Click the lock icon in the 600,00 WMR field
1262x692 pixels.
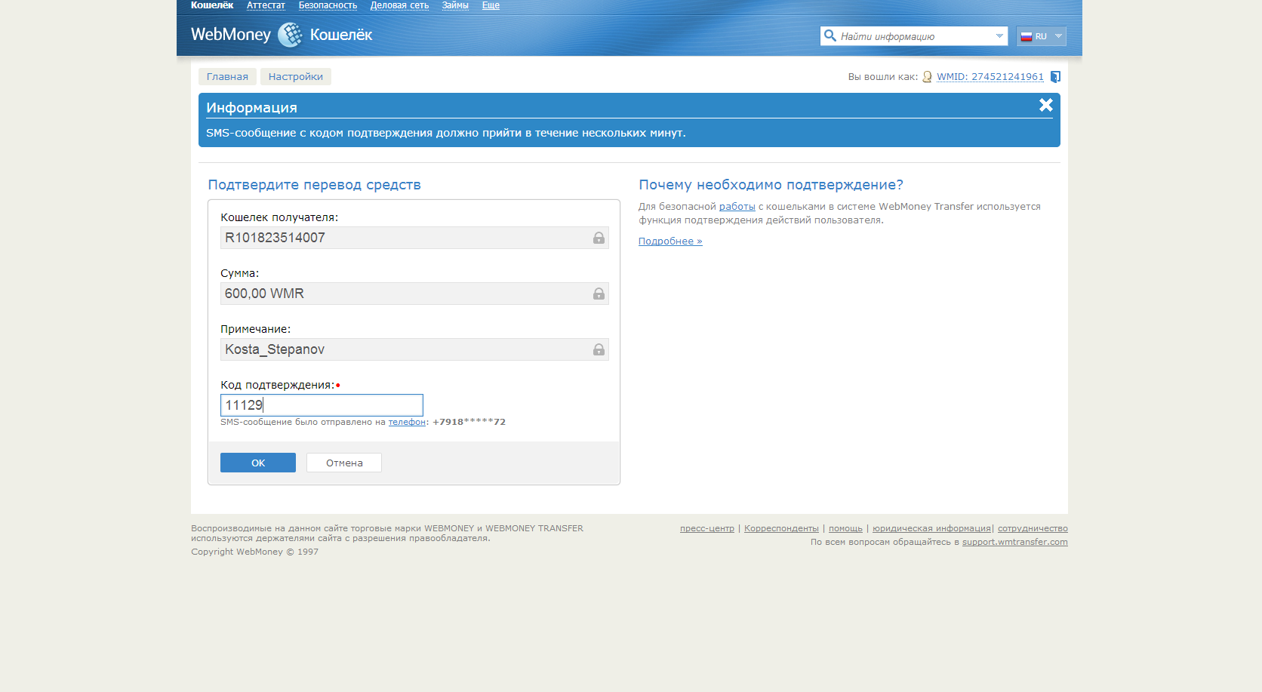point(599,294)
